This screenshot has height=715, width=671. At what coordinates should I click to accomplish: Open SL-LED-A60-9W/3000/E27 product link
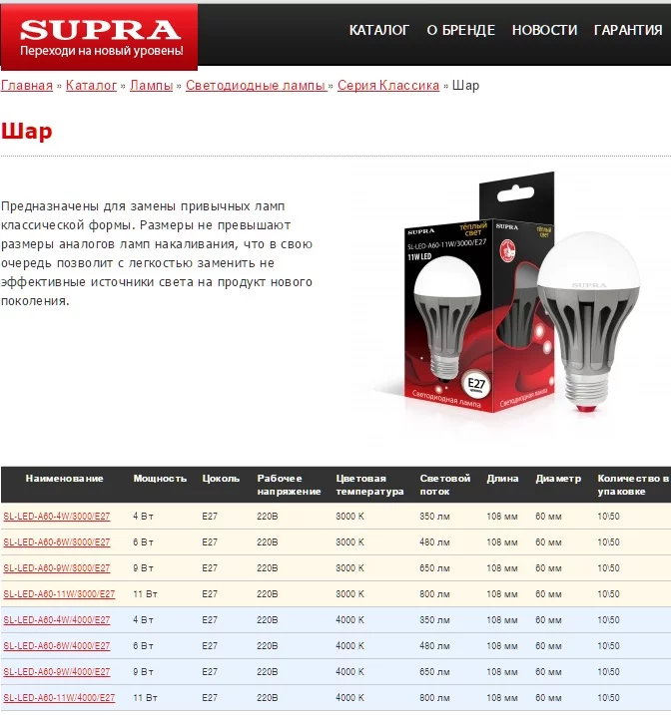click(57, 568)
